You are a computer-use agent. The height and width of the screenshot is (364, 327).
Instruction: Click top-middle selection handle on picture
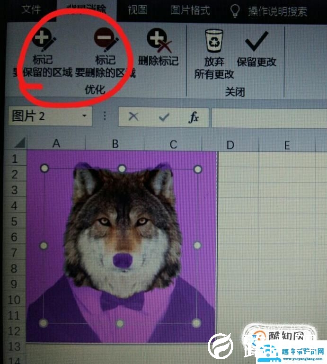point(122,169)
